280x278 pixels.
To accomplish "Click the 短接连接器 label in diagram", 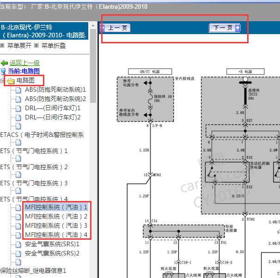I will [231, 229].
